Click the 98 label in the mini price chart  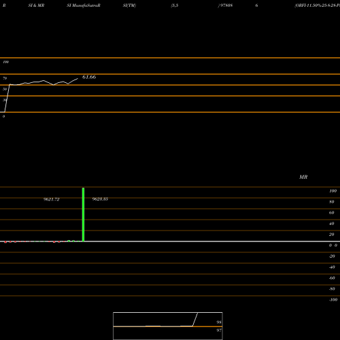(x=219, y=322)
